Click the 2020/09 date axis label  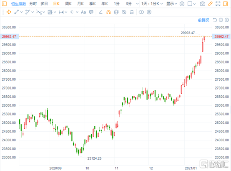55,168
